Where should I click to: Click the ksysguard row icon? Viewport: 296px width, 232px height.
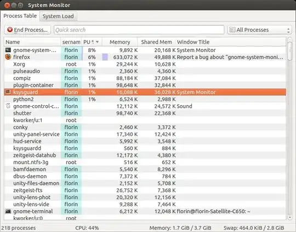[x=8, y=92]
